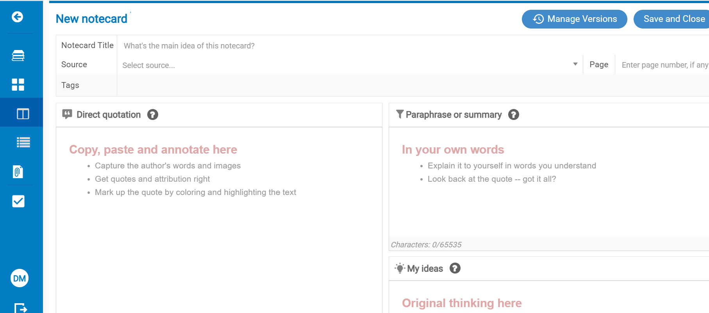The width and height of the screenshot is (709, 313).
Task: Click the page number input field
Action: [x=664, y=65]
